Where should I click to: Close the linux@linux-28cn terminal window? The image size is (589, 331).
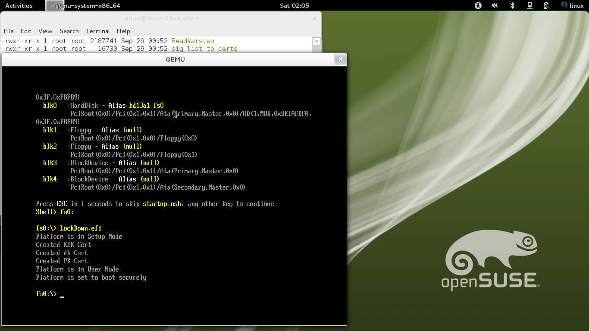[x=315, y=18]
